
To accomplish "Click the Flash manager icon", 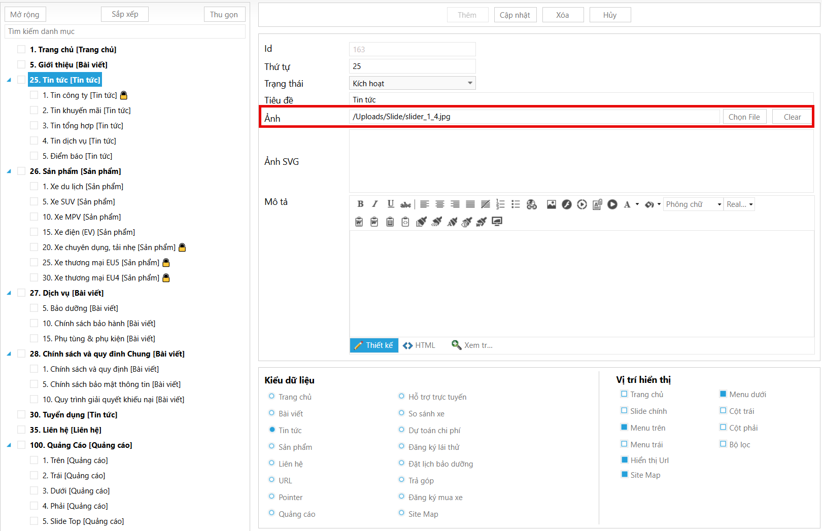I will pos(567,204).
